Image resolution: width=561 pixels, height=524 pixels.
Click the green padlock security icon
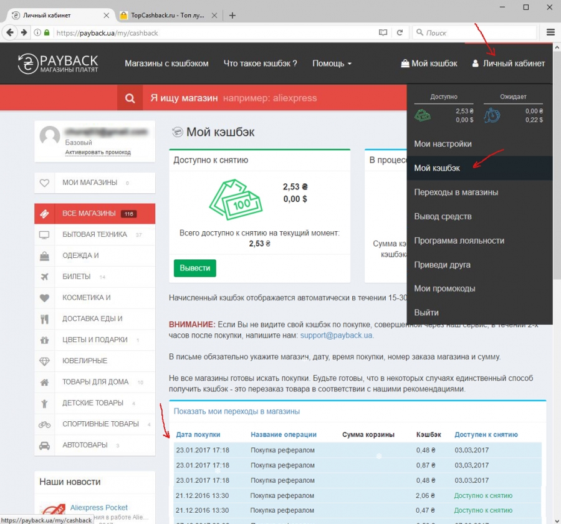click(47, 32)
